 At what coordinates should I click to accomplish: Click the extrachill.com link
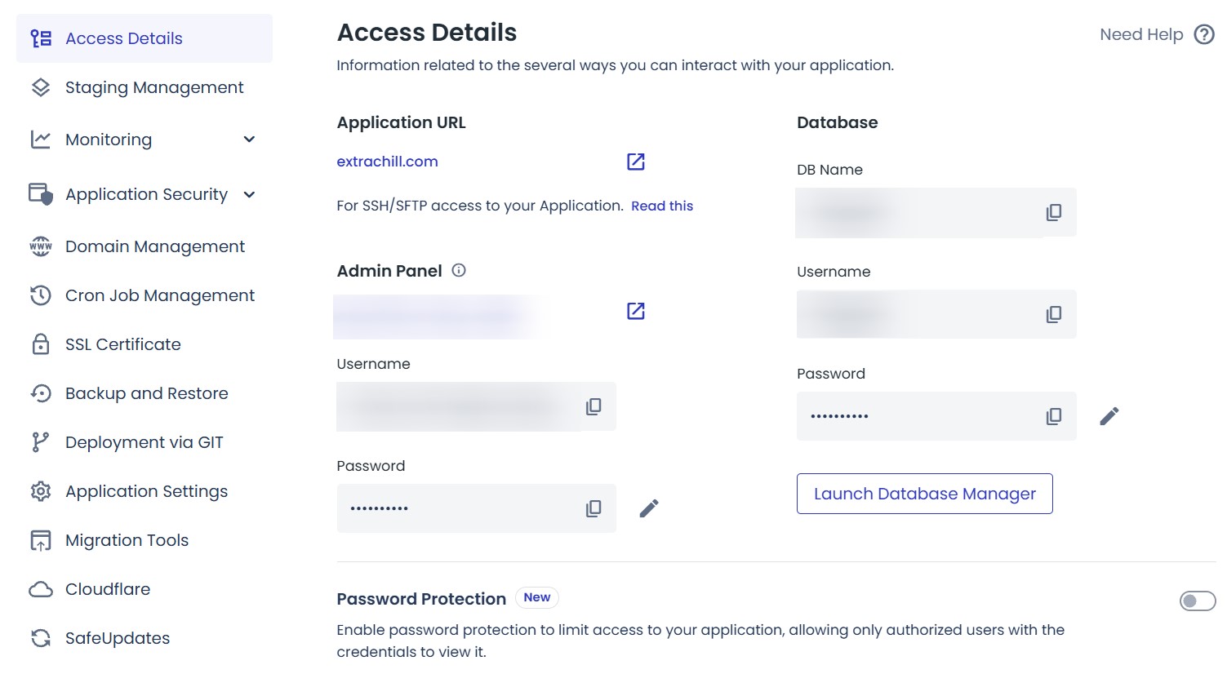(387, 161)
